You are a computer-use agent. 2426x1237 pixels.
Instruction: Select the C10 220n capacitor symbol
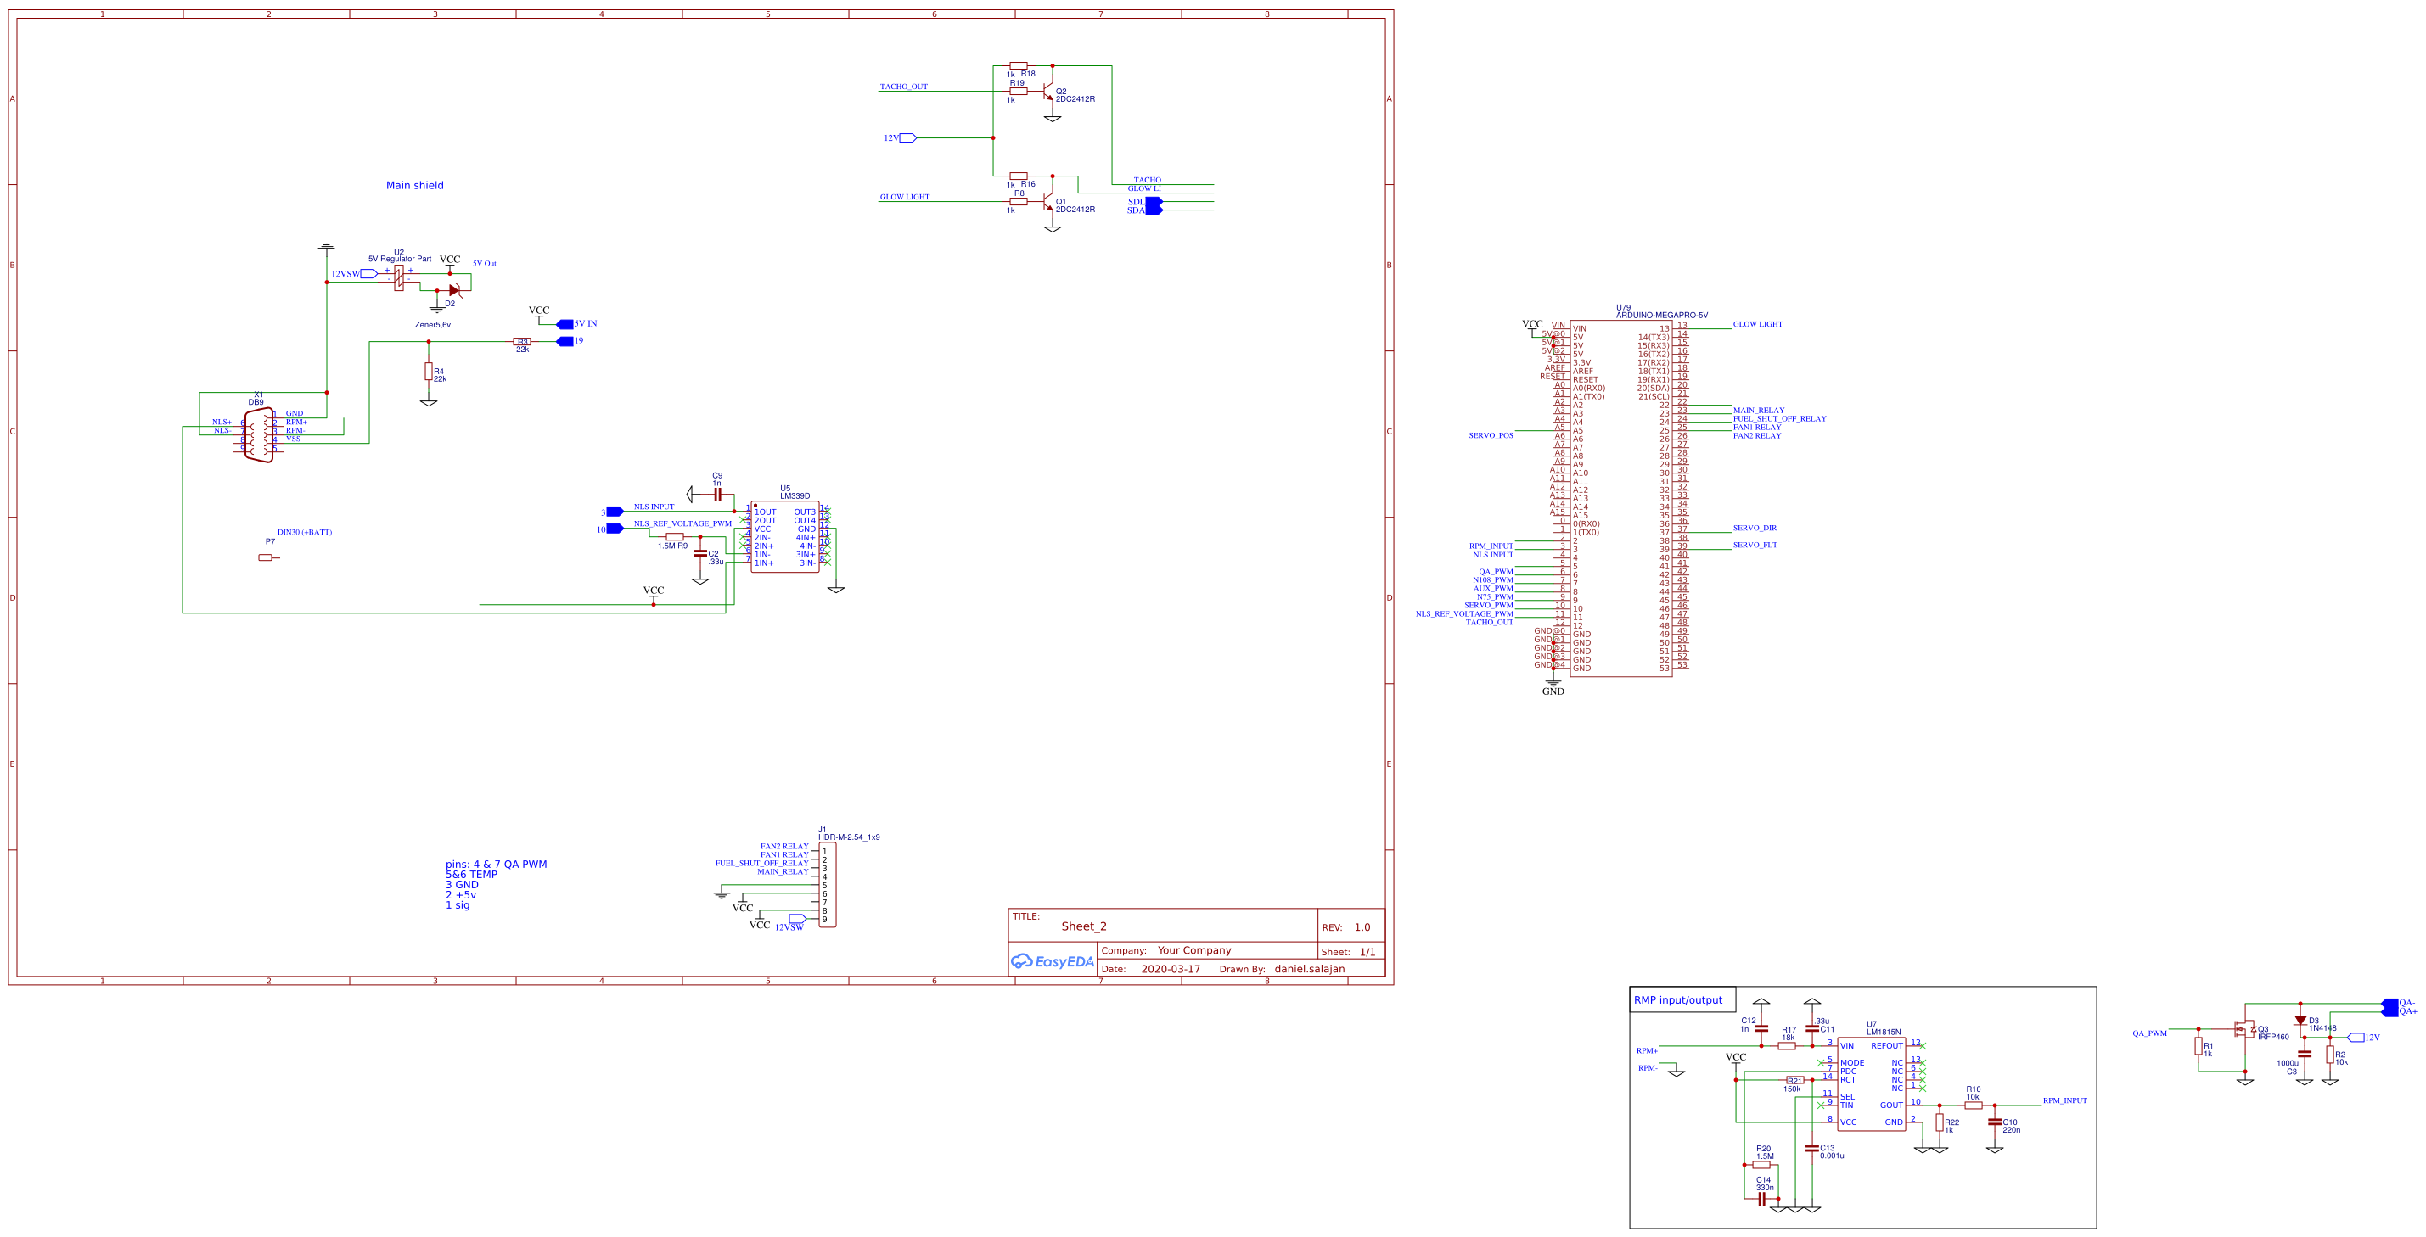coord(1995,1122)
